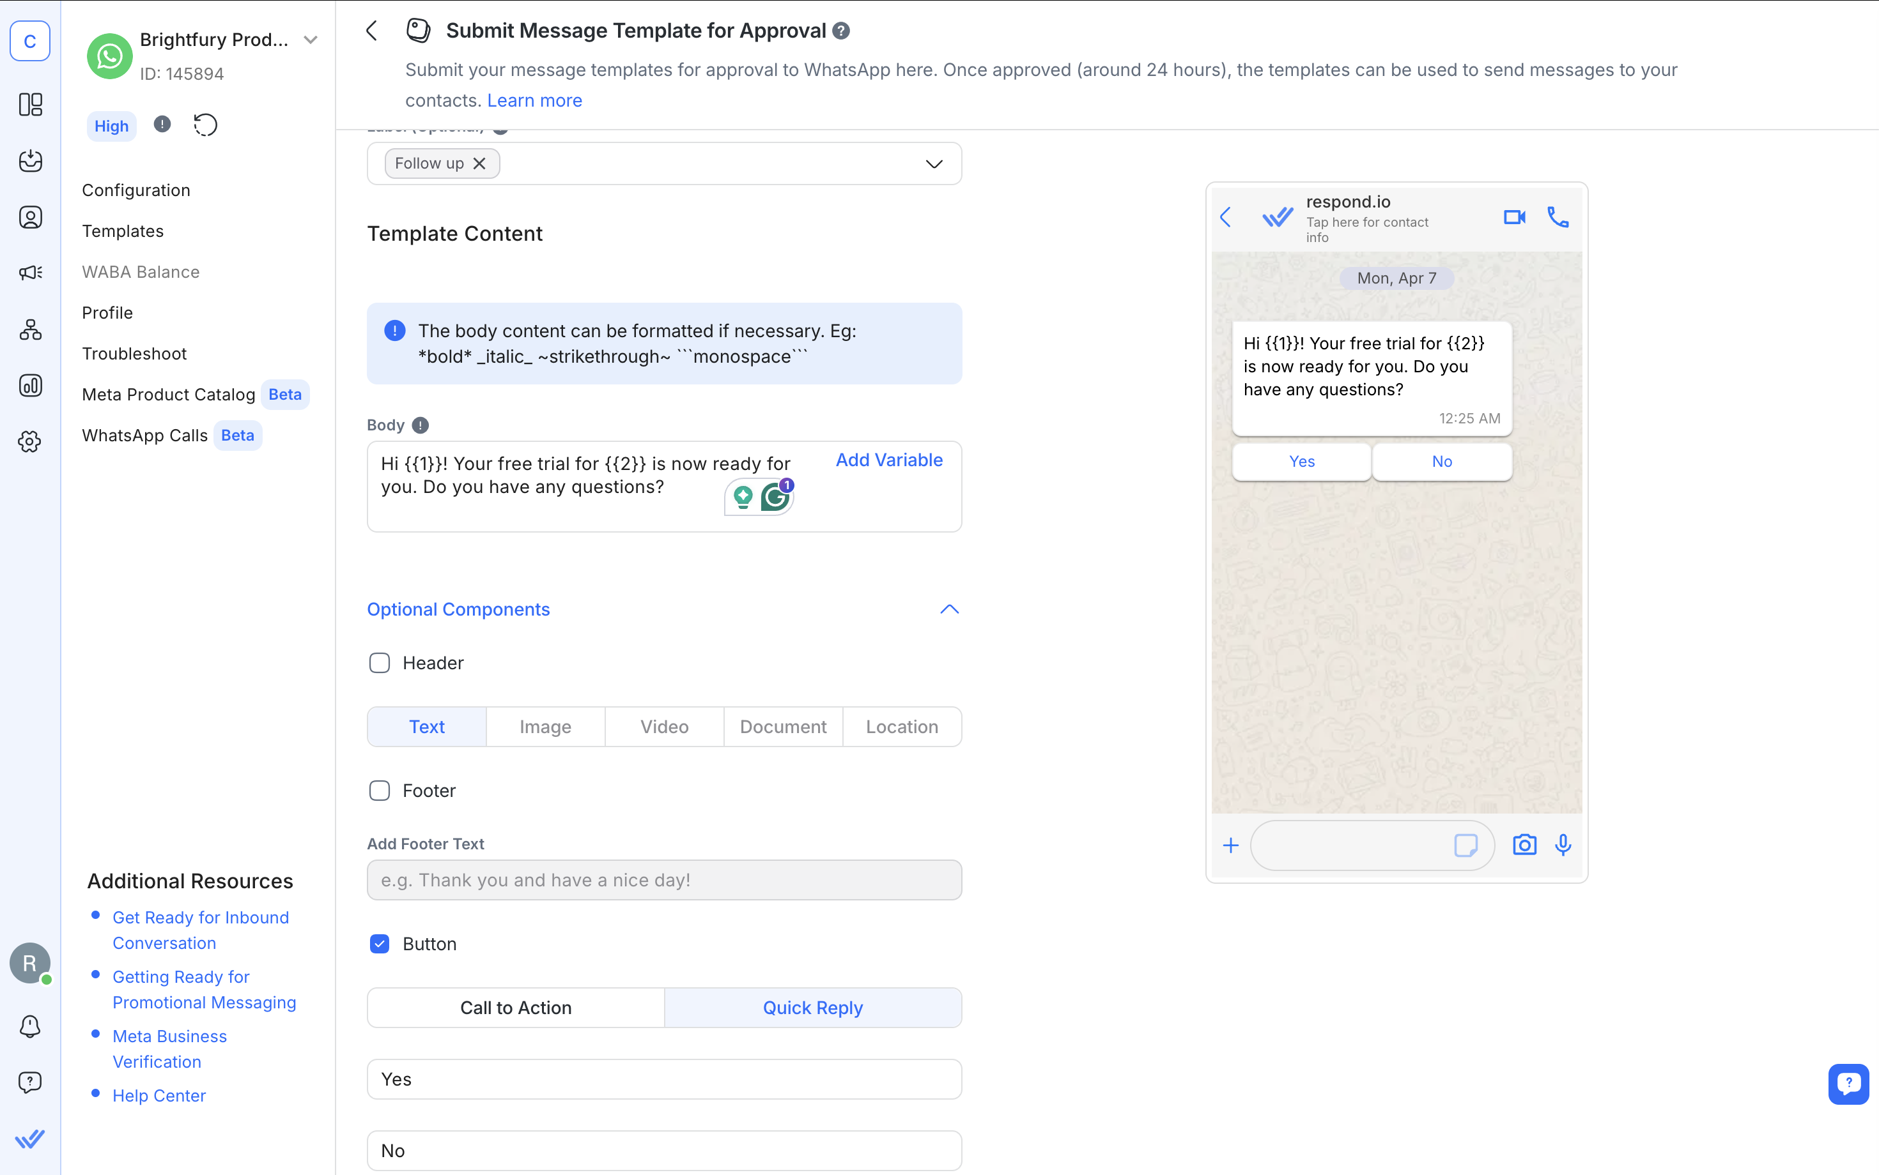Click the WhatsApp channel logo
Viewport: 1879px width, 1175px height.
pyautogui.click(x=109, y=56)
